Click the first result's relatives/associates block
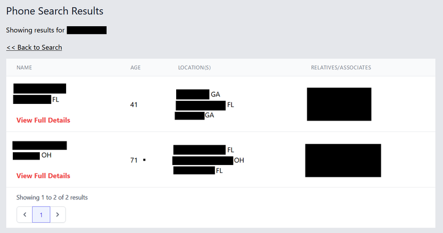Viewport: 443px width, 233px height. (x=339, y=104)
